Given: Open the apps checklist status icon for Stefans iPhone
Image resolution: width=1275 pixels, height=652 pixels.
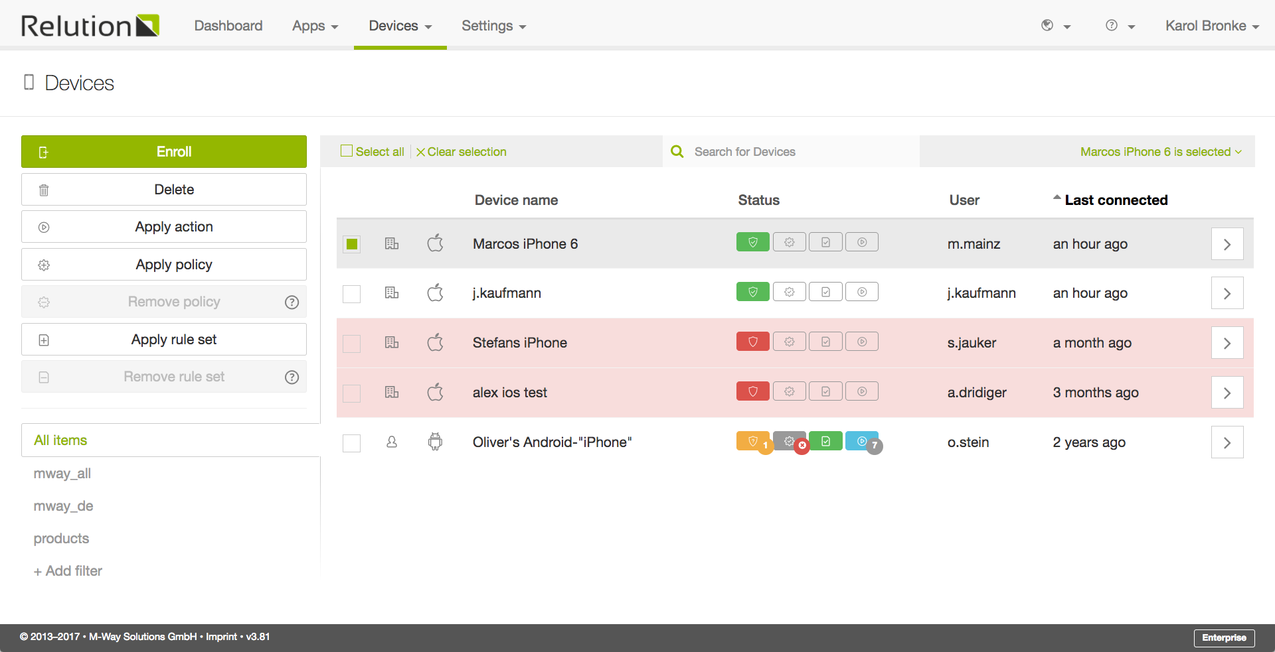Looking at the screenshot, I should (825, 342).
